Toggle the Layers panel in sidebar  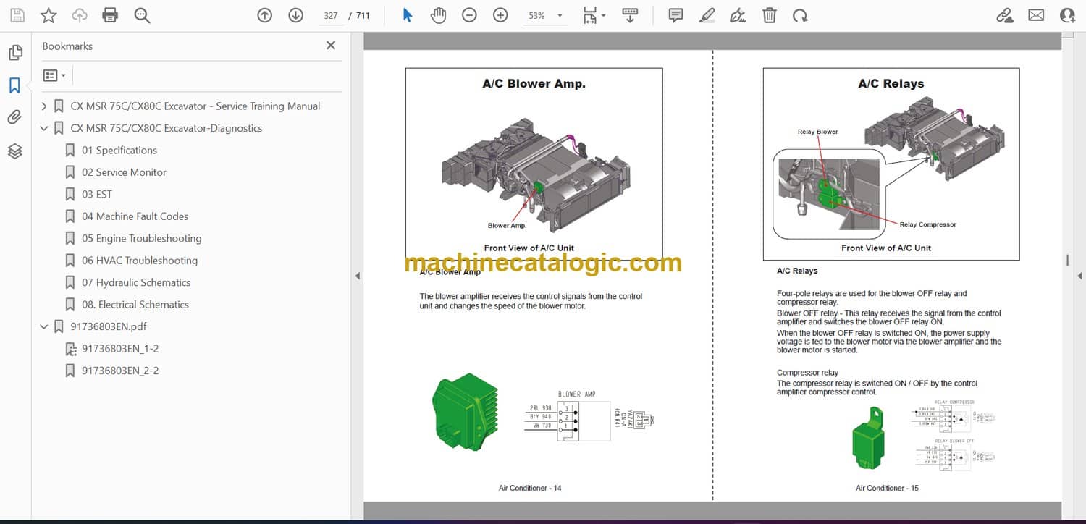coord(14,151)
